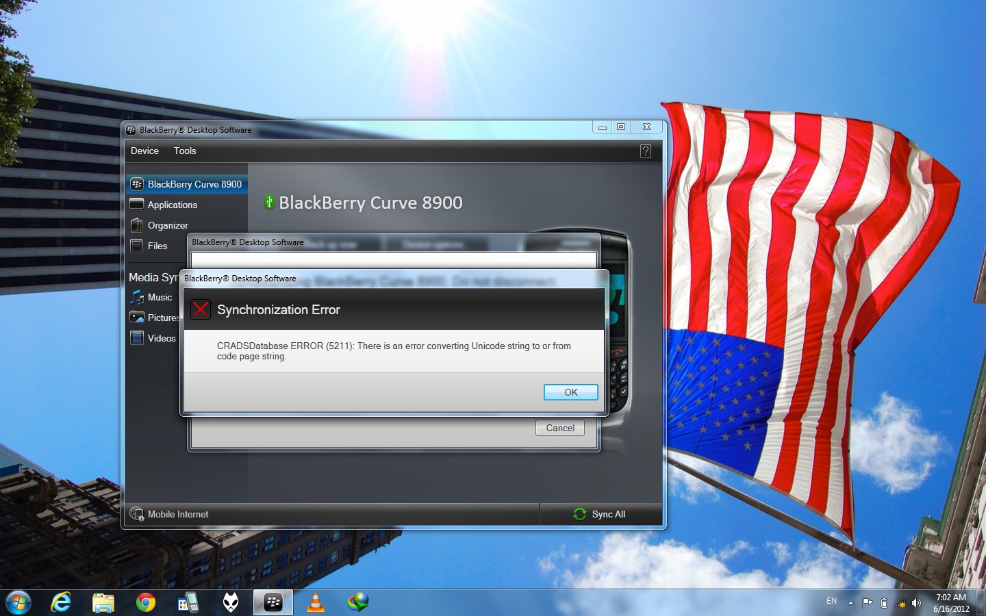Screen dimensions: 986x616
Task: Show hidden system tray icons
Action: pyautogui.click(x=850, y=603)
